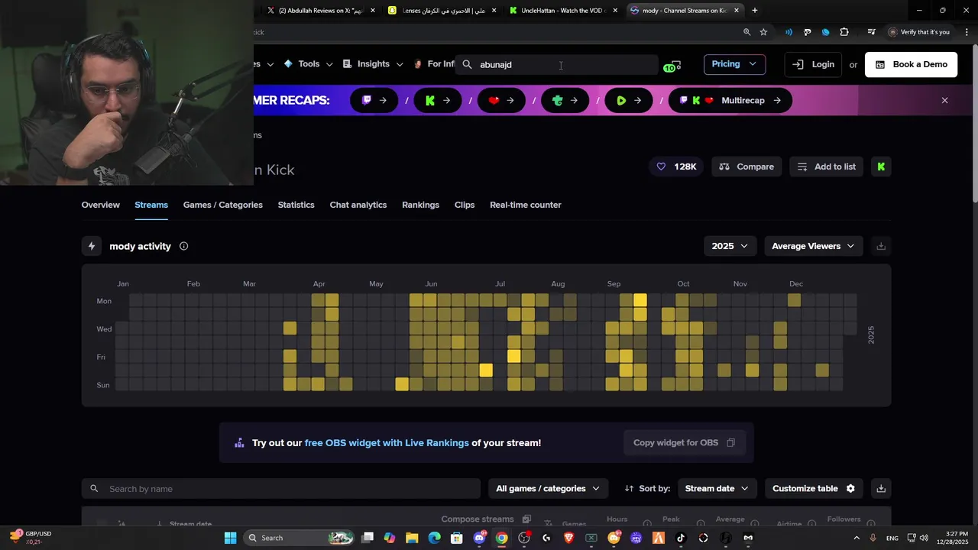Click the Compare button
The width and height of the screenshot is (978, 550).
point(746,167)
